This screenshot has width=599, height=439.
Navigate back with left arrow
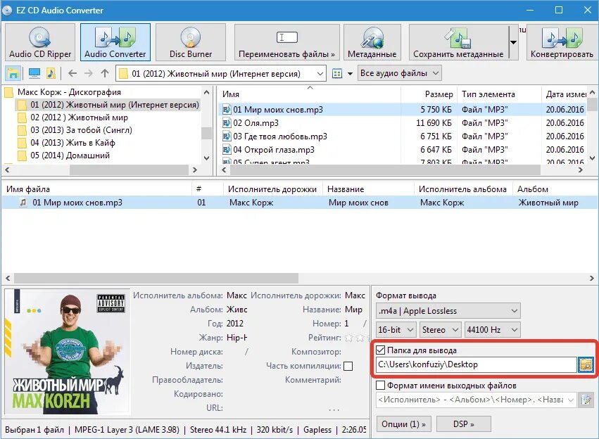coord(72,73)
